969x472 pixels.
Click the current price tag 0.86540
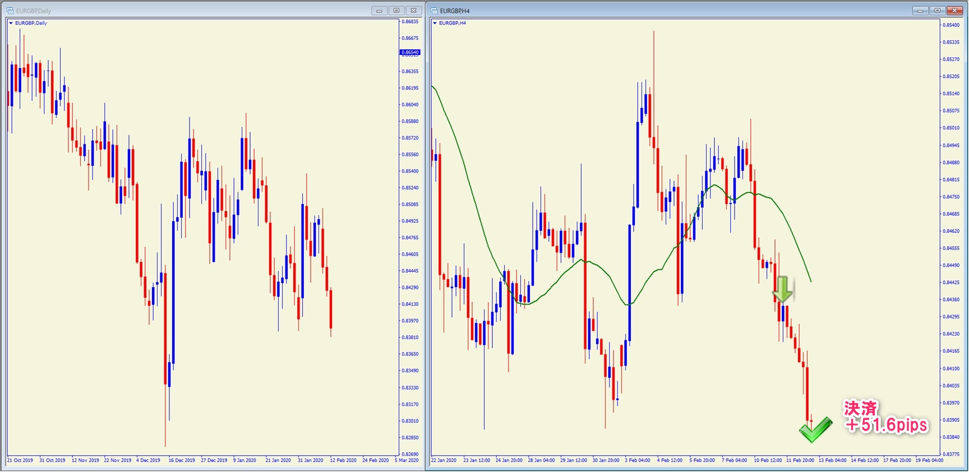coord(410,52)
